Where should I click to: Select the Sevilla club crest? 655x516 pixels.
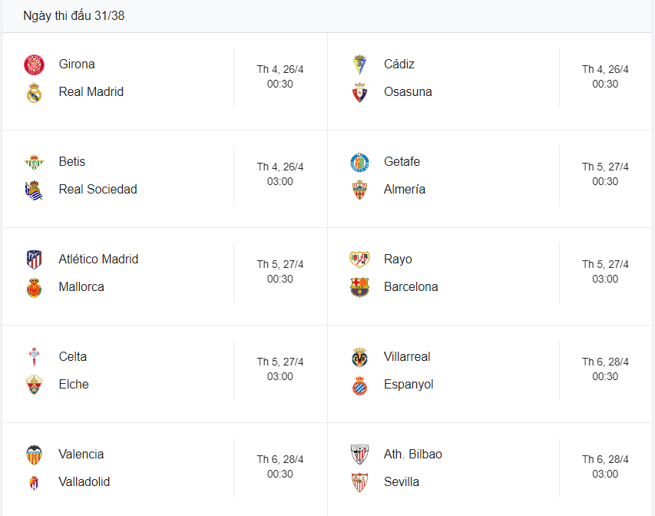tap(359, 481)
